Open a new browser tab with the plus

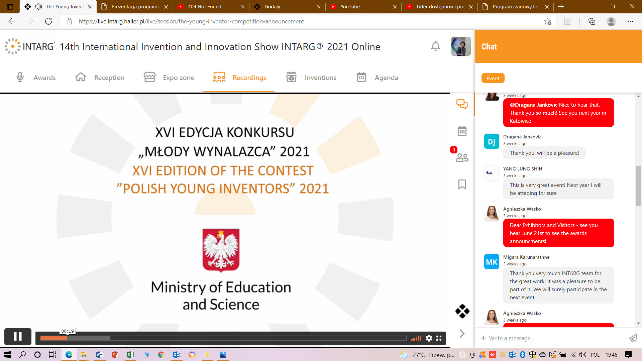561,7
